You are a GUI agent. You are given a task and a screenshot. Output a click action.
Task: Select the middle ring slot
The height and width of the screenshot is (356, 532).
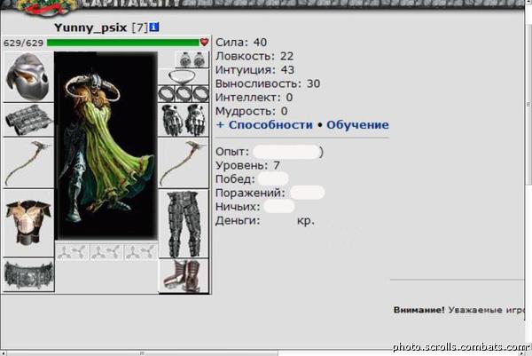184,94
